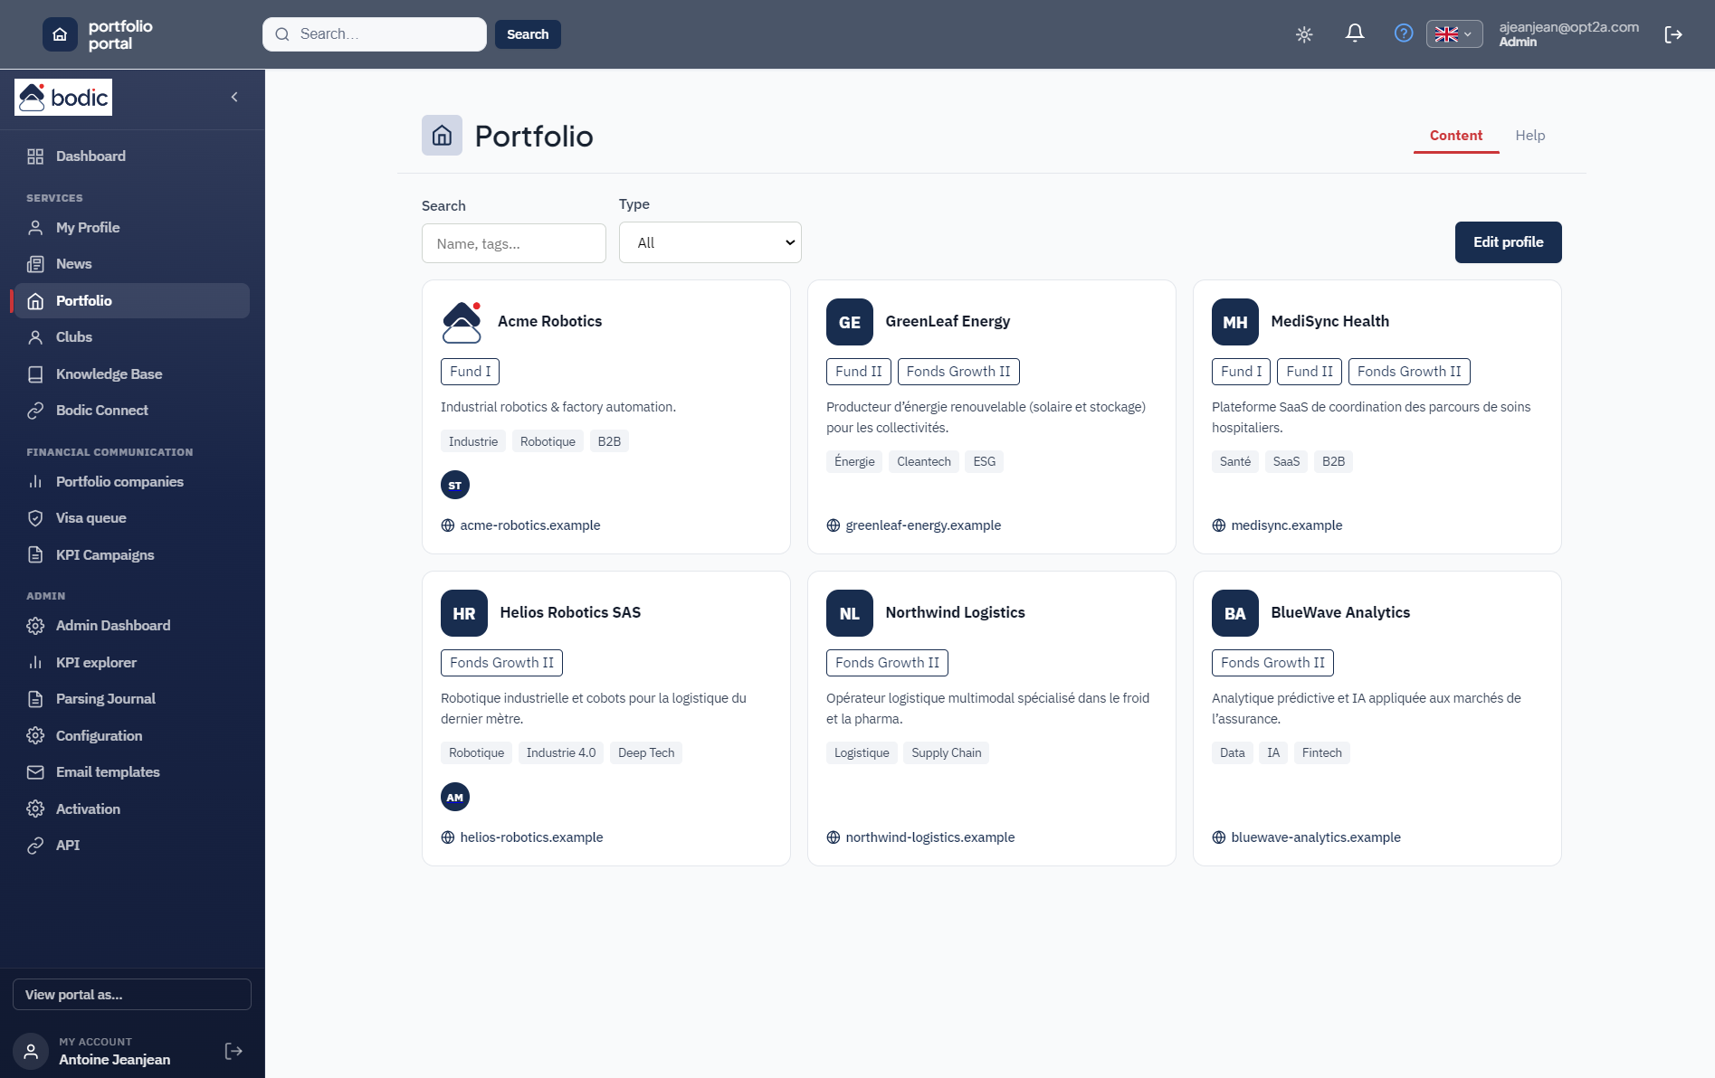
Task: Collapse the sidebar with the chevron
Action: [x=234, y=97]
